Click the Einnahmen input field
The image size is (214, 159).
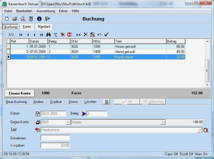click(55, 138)
